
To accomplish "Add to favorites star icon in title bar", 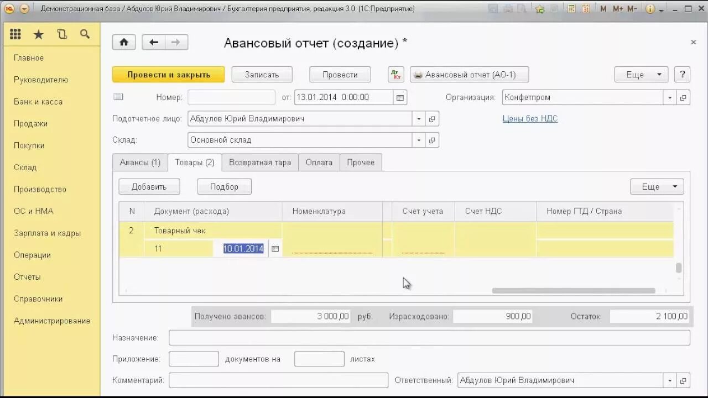I will point(540,9).
